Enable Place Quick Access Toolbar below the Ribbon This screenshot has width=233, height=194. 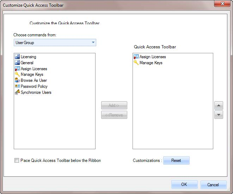17,160
